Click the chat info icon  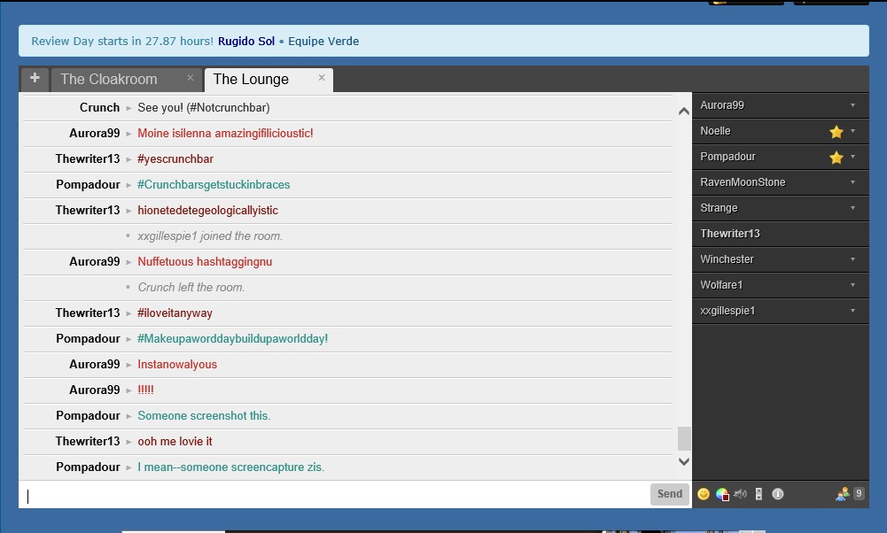[778, 494]
